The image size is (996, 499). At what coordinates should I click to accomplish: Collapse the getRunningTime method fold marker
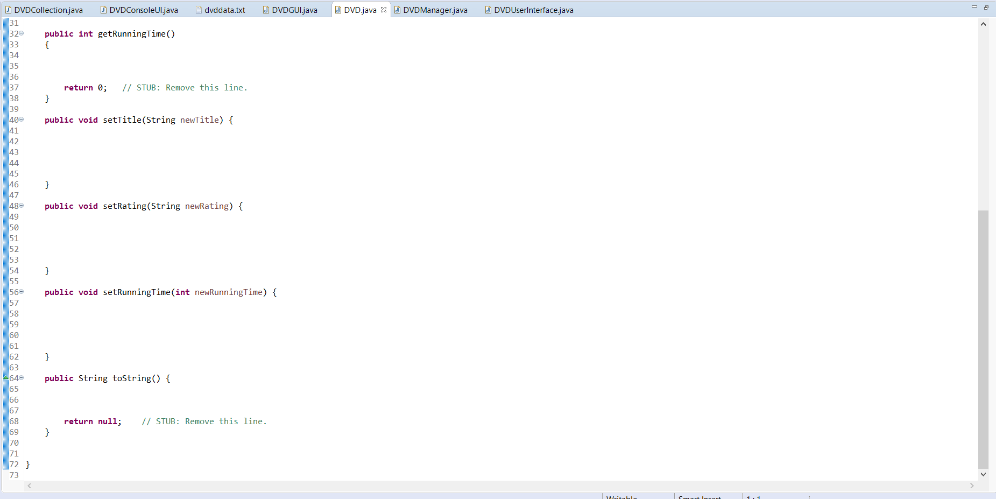[x=22, y=33]
